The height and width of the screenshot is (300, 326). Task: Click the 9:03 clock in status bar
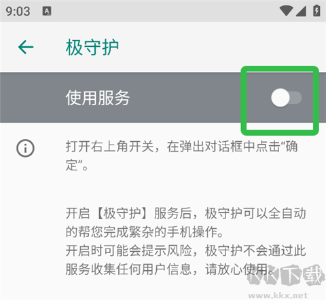pyautogui.click(x=18, y=12)
